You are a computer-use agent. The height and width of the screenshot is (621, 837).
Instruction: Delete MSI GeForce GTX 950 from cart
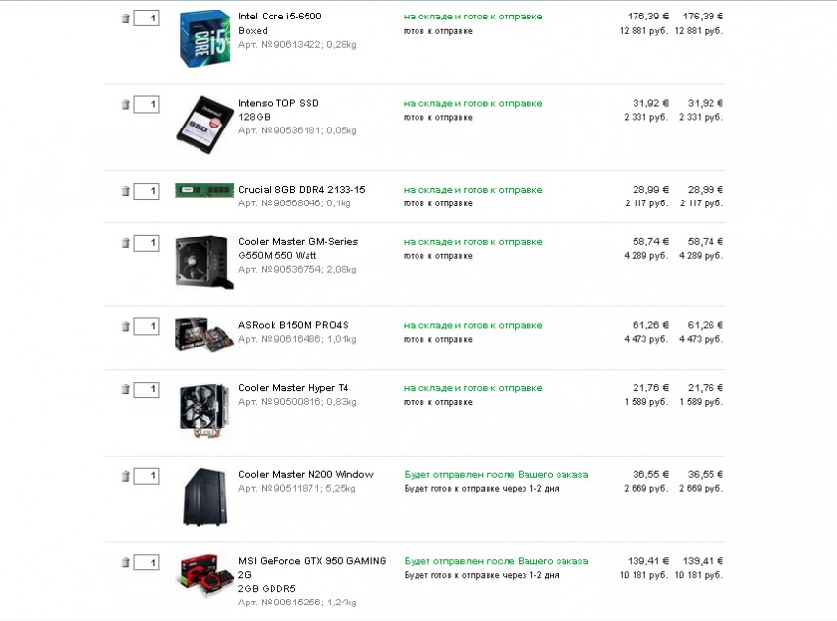pos(126,563)
